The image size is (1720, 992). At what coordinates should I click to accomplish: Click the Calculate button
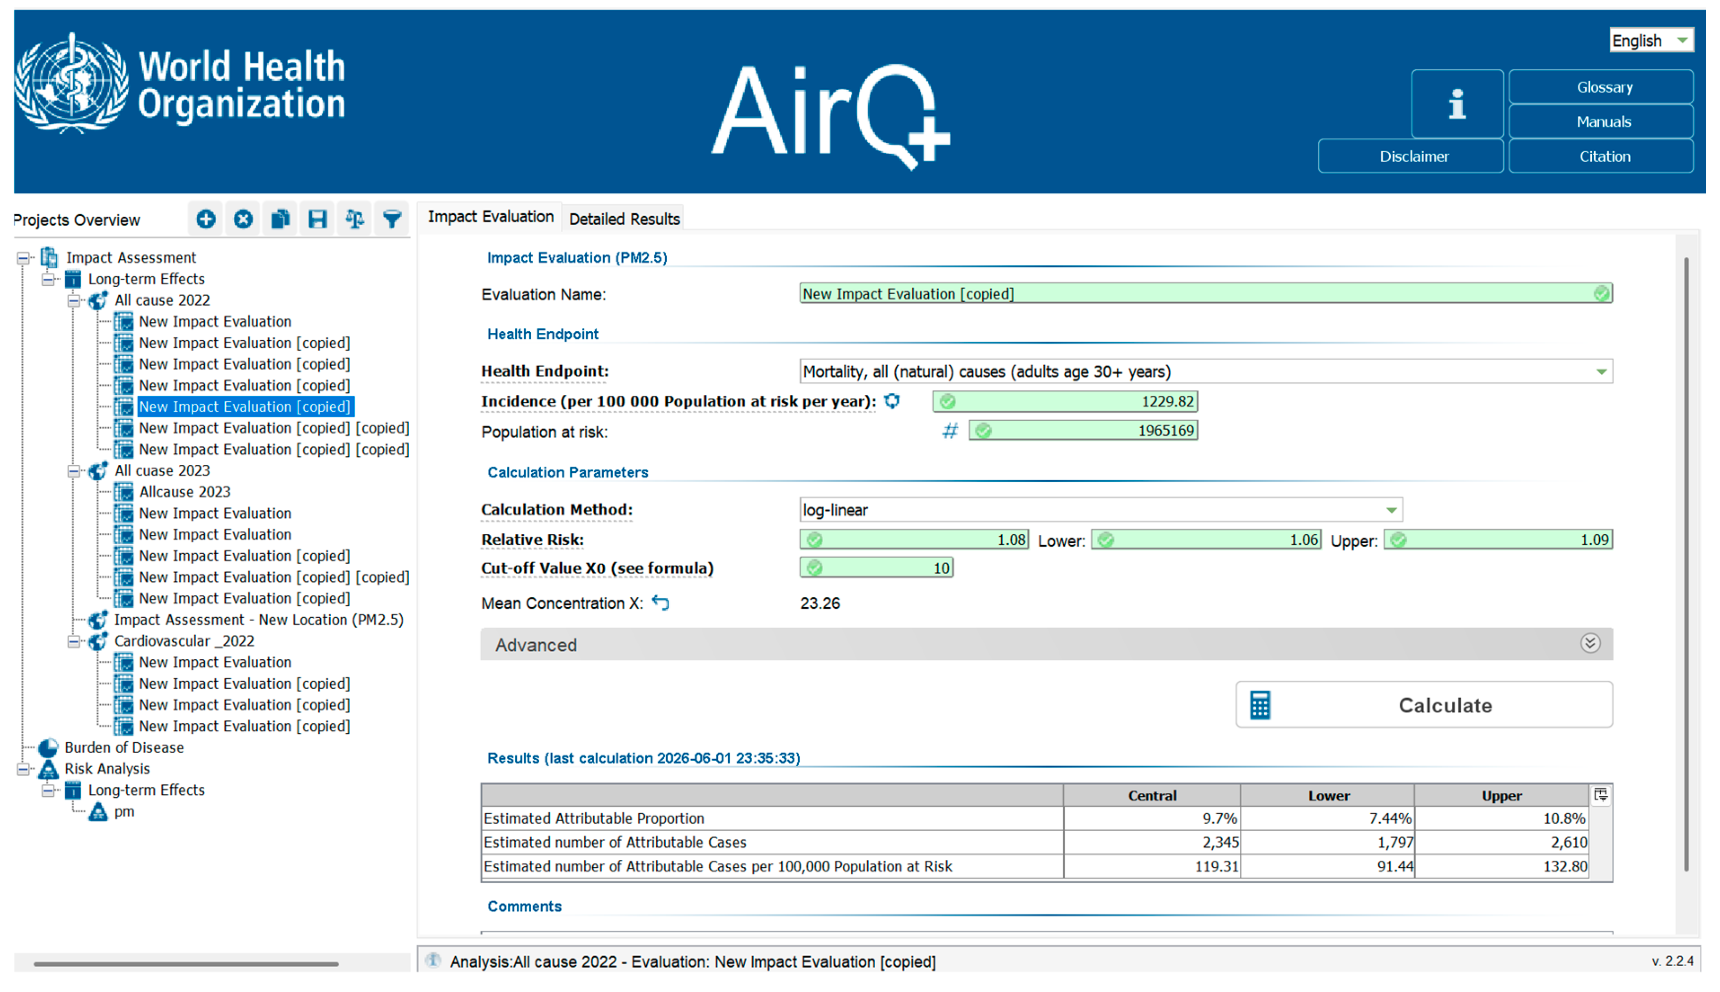coord(1425,705)
